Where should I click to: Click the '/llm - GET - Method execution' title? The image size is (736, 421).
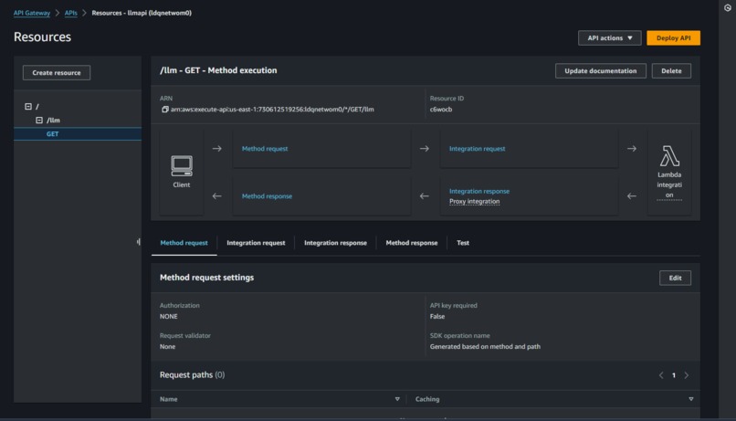tap(218, 70)
